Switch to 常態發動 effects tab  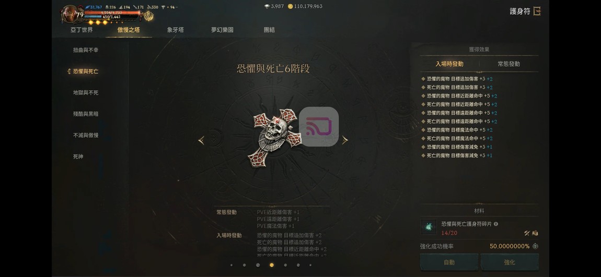508,64
